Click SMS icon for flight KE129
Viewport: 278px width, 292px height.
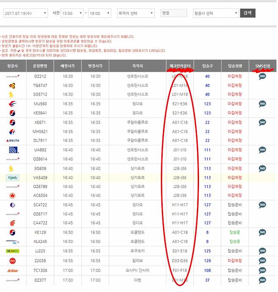pos(262,232)
